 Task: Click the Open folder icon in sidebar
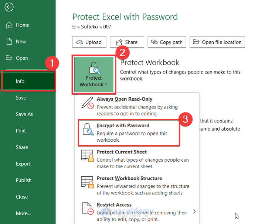click(9, 58)
